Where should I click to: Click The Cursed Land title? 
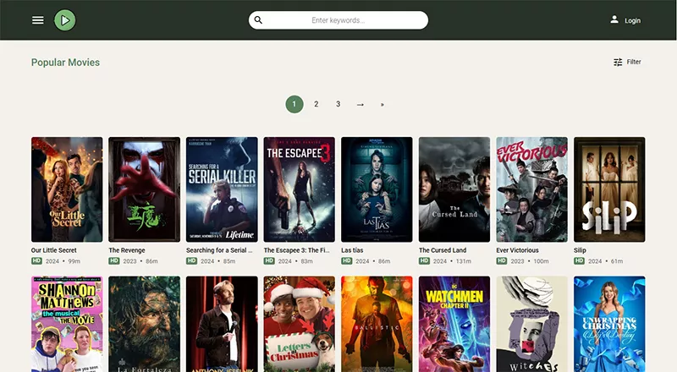[443, 250]
